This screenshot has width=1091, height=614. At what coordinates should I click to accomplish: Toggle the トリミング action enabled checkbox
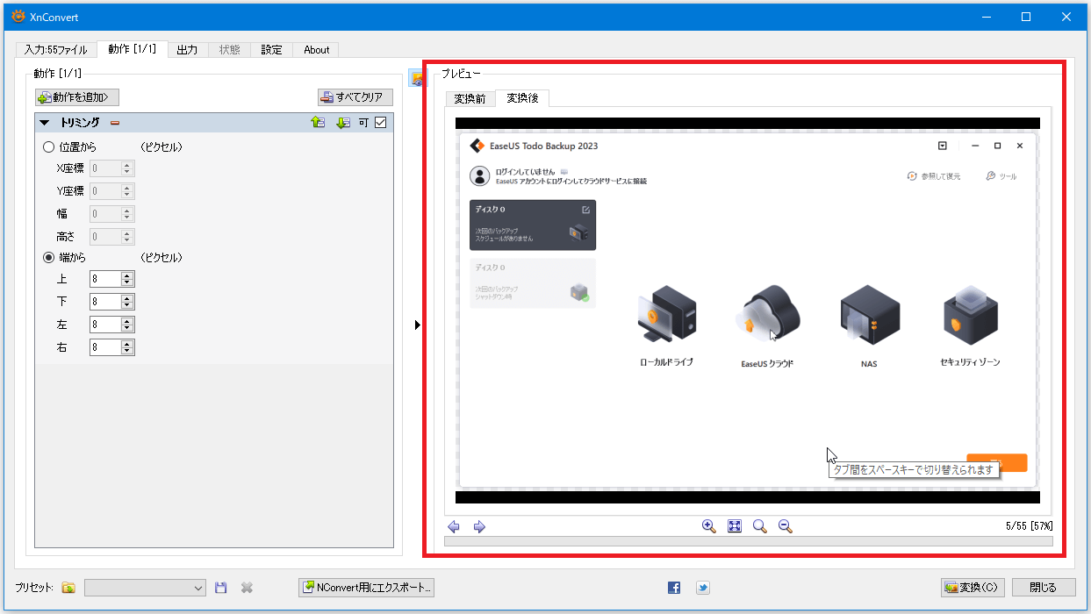coord(380,123)
